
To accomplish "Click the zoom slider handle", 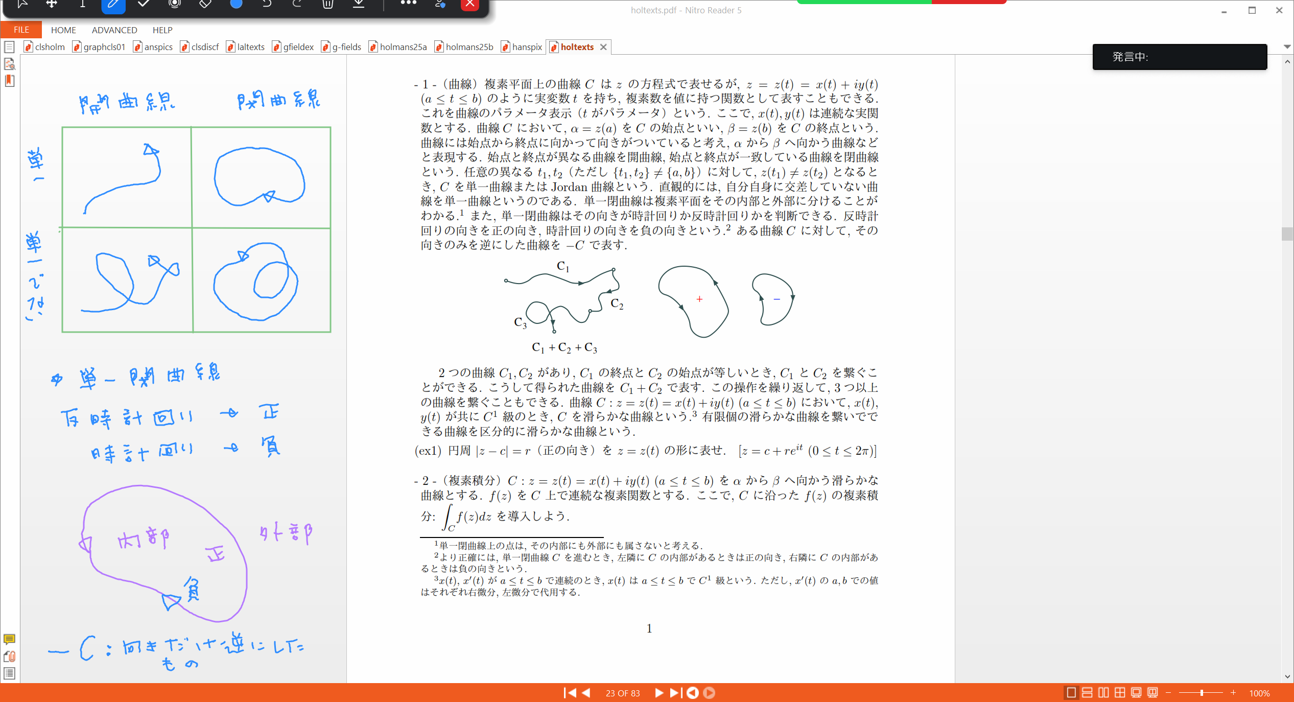I will [x=1201, y=693].
